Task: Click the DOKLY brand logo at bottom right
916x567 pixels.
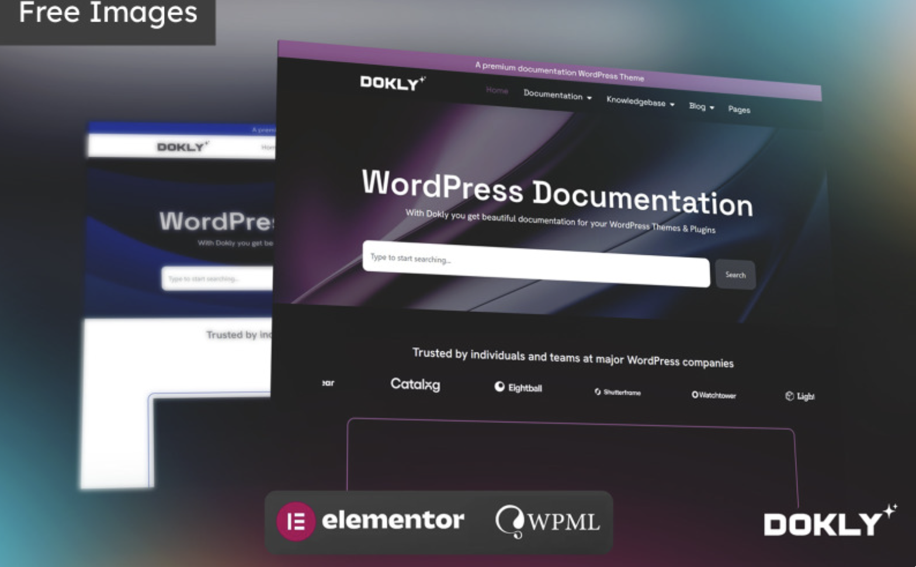Action: 830,521
